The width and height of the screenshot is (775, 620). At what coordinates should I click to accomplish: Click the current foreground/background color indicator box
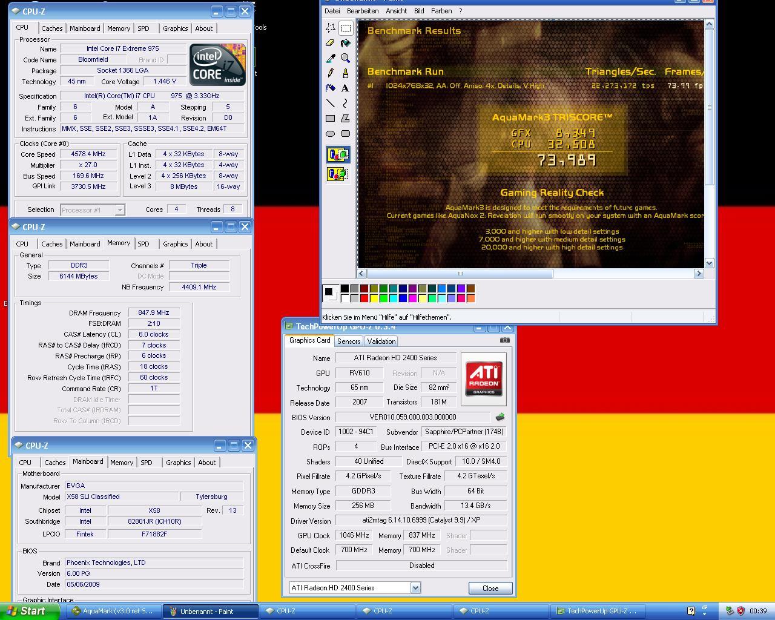[x=331, y=294]
